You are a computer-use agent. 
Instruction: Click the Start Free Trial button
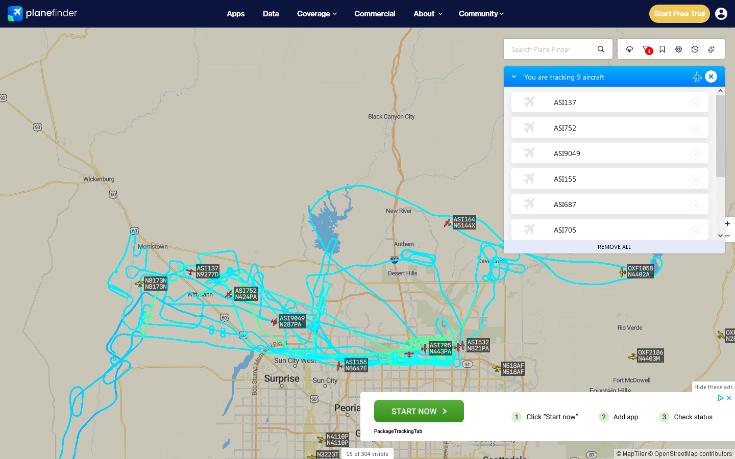tap(679, 14)
